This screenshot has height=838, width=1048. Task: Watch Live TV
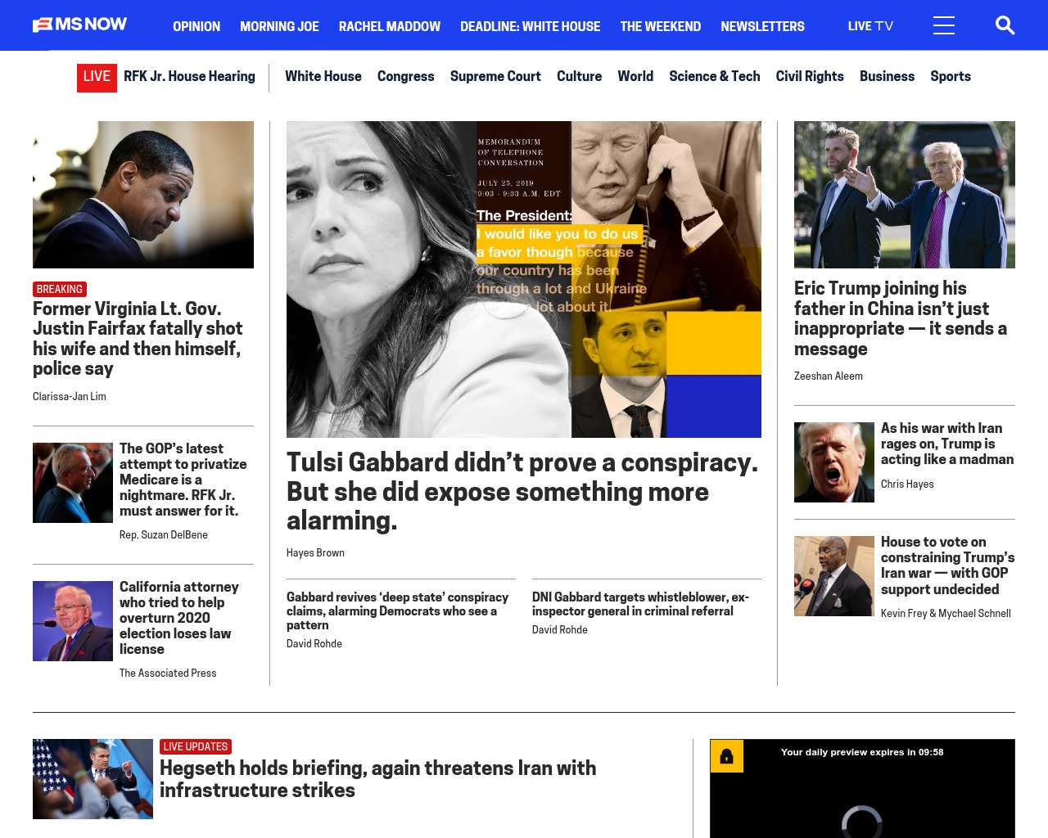pos(870,26)
